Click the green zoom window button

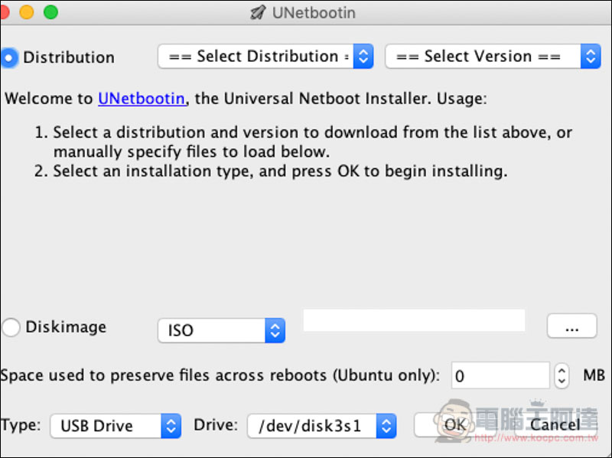point(50,12)
